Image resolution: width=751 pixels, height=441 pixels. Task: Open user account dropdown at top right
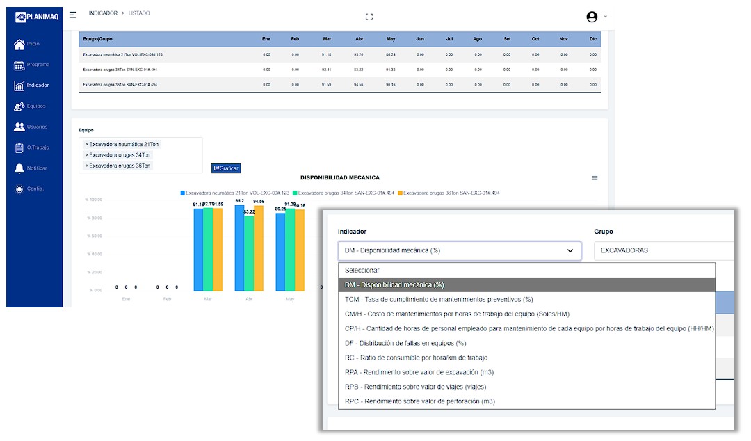[597, 17]
